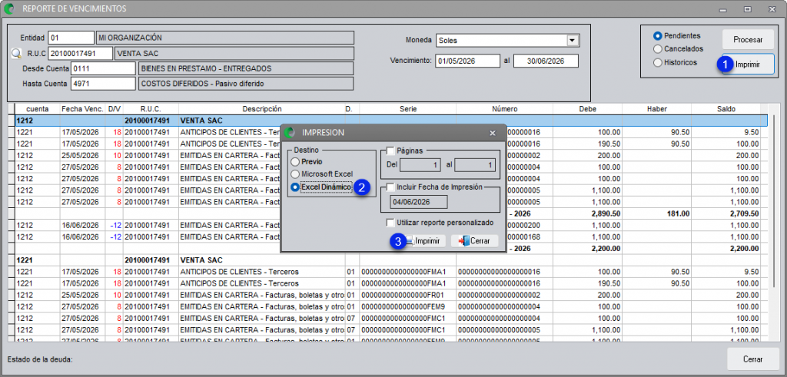This screenshot has width=787, height=377.
Task: Click the 'Debe' column header
Action: 587,109
